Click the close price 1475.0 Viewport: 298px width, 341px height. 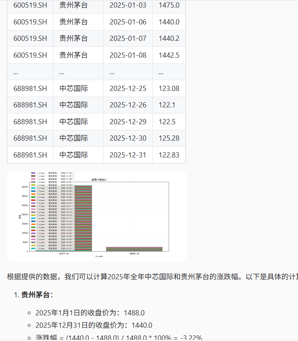coord(169,5)
